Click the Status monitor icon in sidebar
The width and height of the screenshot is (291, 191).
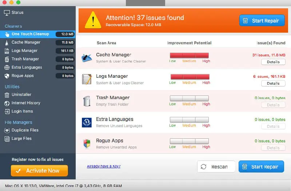(x=7, y=13)
